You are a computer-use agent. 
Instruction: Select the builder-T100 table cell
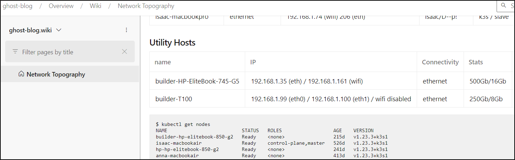197,99
